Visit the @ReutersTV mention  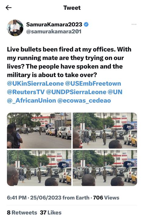coord(26,92)
